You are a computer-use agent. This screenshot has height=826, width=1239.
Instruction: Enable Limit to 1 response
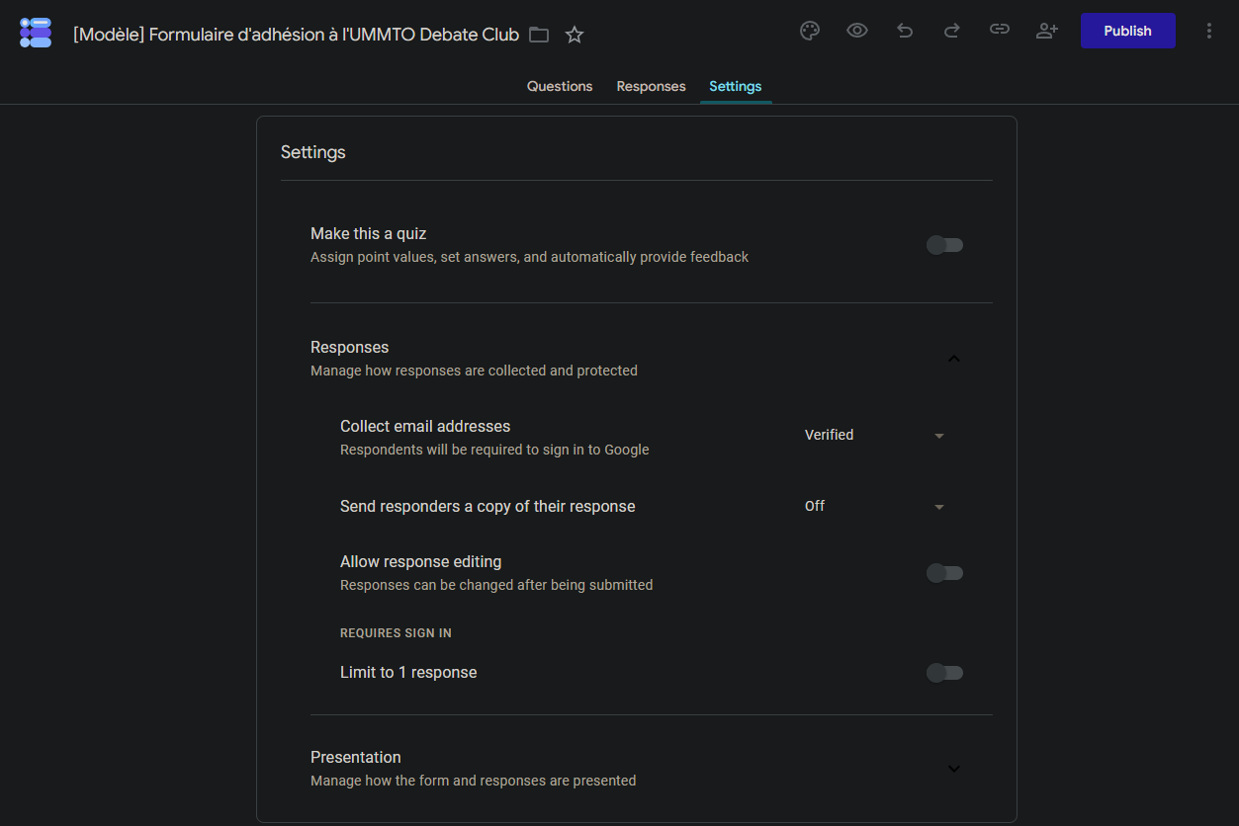point(944,673)
